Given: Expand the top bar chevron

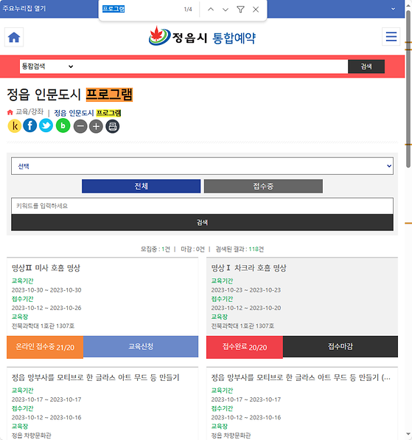Looking at the screenshot, I should (x=394, y=9).
